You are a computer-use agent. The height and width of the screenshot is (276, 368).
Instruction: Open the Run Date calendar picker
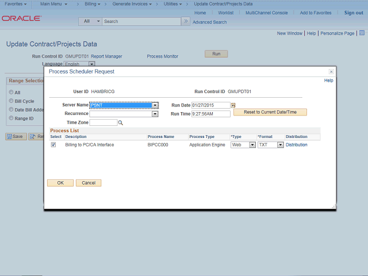click(233, 106)
